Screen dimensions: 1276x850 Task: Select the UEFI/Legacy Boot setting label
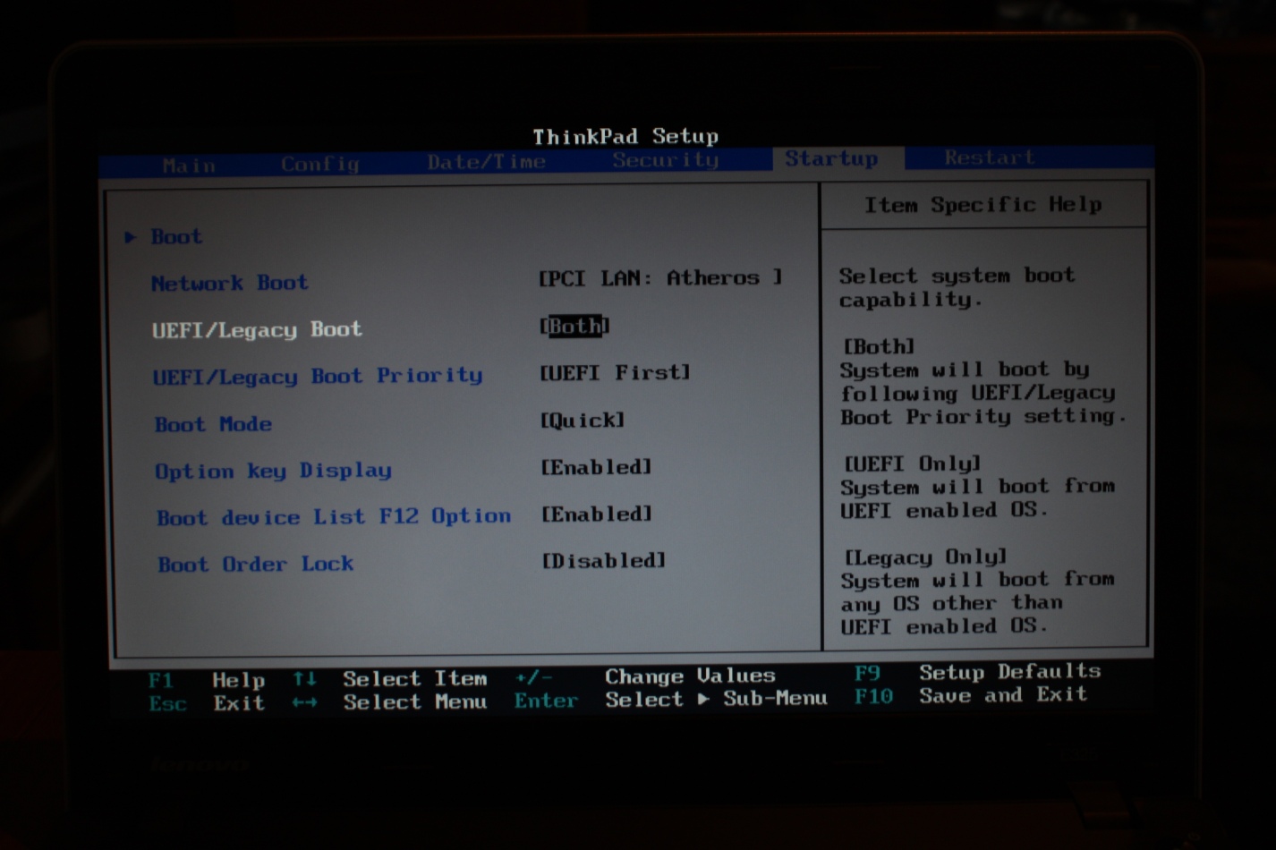click(257, 329)
